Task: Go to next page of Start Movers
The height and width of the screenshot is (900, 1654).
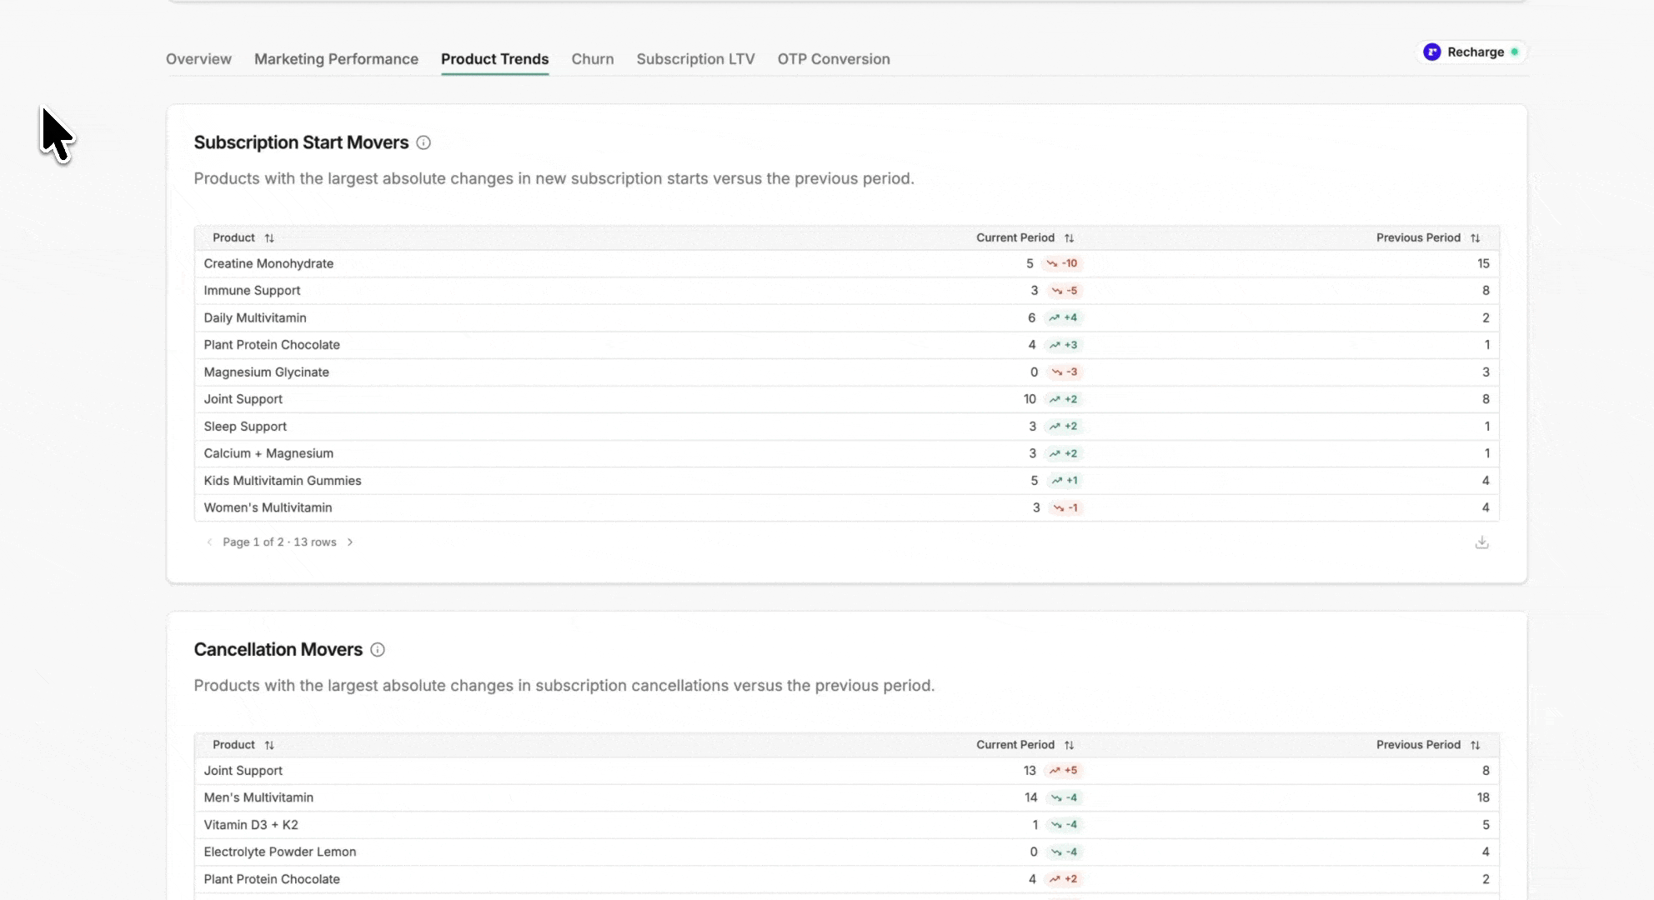Action: [x=350, y=542]
